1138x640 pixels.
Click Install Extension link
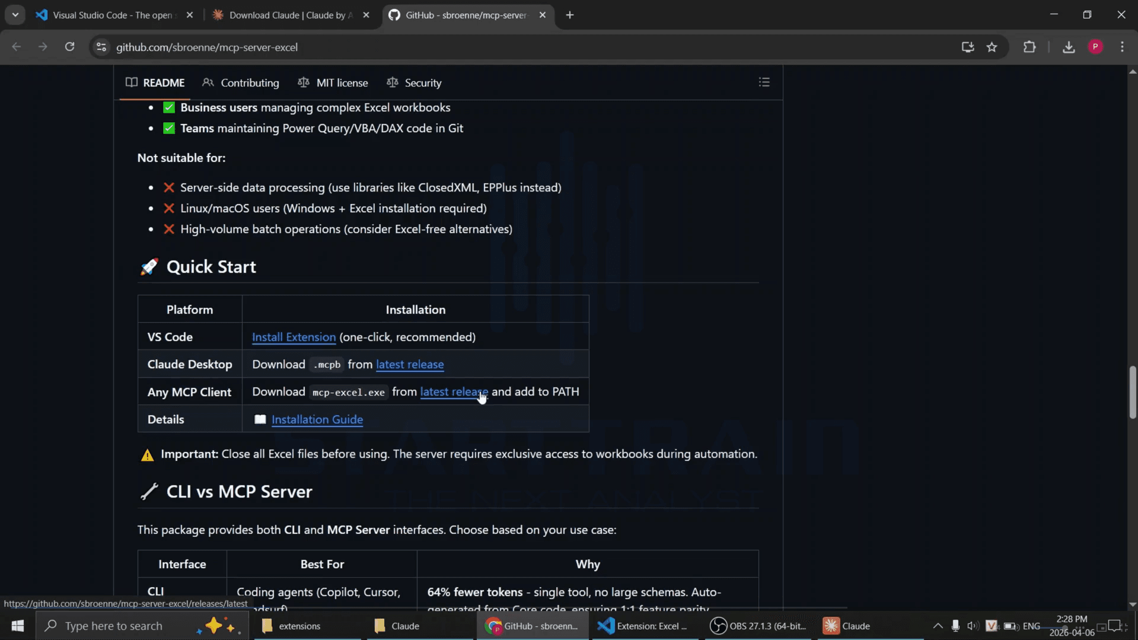coord(294,337)
